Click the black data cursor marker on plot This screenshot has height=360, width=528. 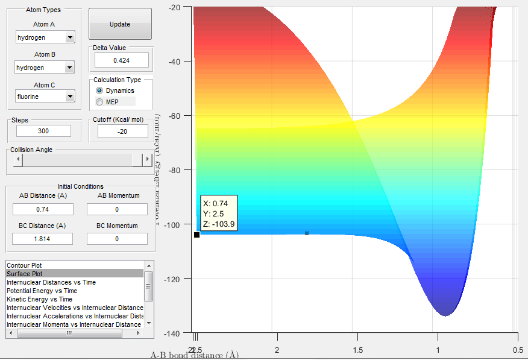196,235
